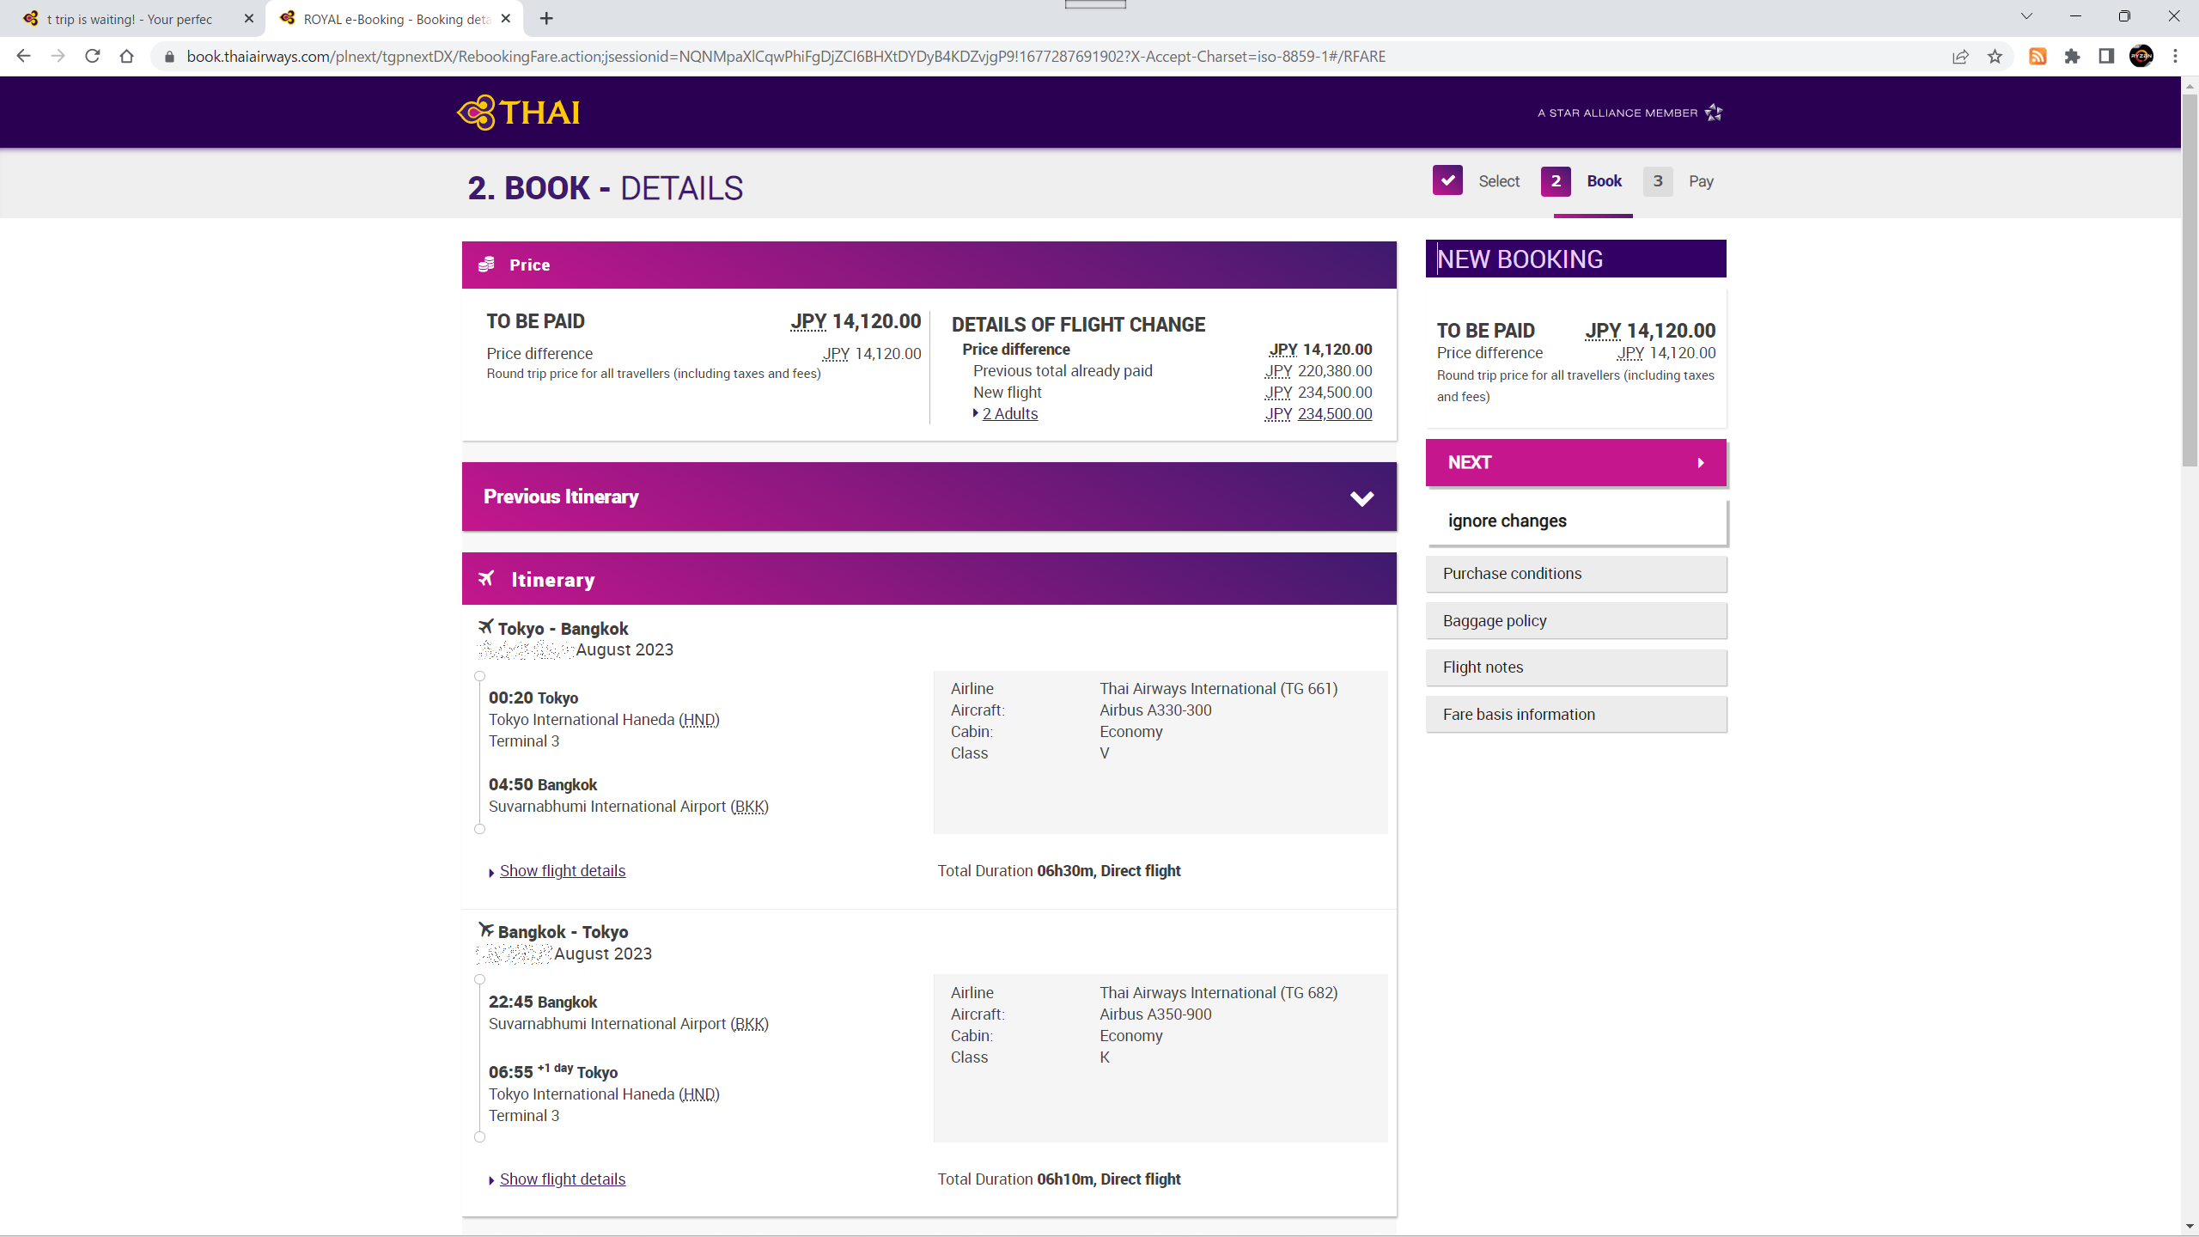Click the page vertical scrollbar thumb

tap(2190, 279)
